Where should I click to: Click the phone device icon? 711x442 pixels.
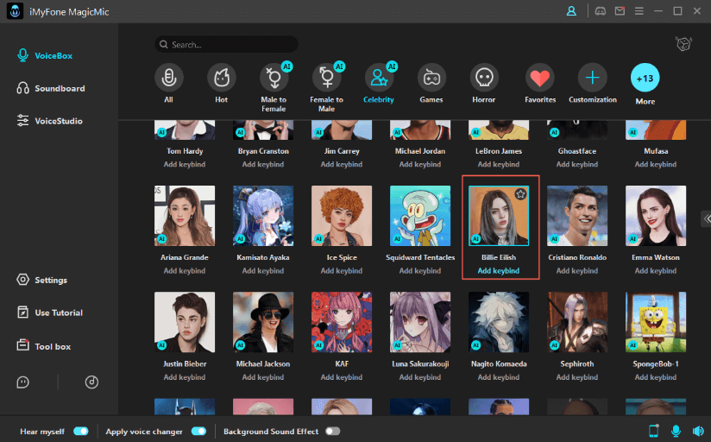[x=654, y=431]
